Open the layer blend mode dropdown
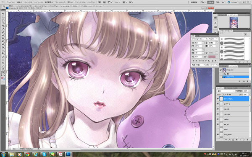Image resolution: width=252 pixels, height=157 pixels. pyautogui.click(x=226, y=91)
